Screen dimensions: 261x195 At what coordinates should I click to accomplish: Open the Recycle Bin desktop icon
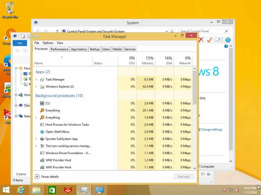point(10,10)
